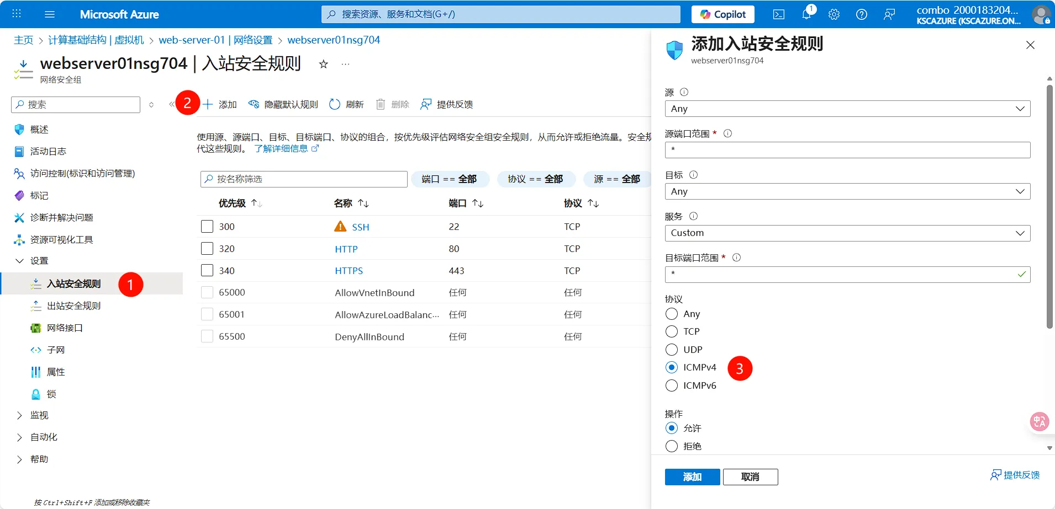Hide default rules in the toolbar
Screen dimensions: 1055x509
pos(283,104)
